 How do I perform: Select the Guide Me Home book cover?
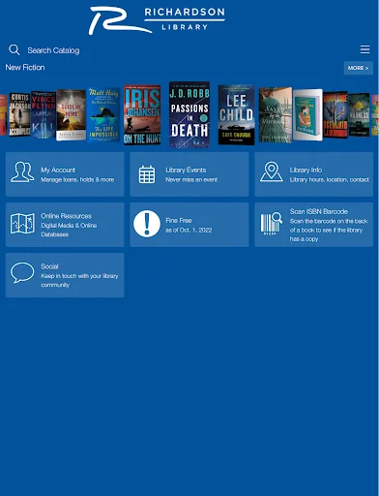coord(71,115)
